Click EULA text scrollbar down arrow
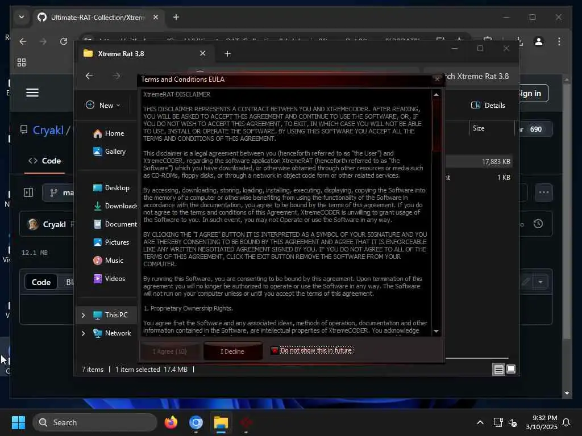This screenshot has height=436, width=582. pyautogui.click(x=436, y=331)
